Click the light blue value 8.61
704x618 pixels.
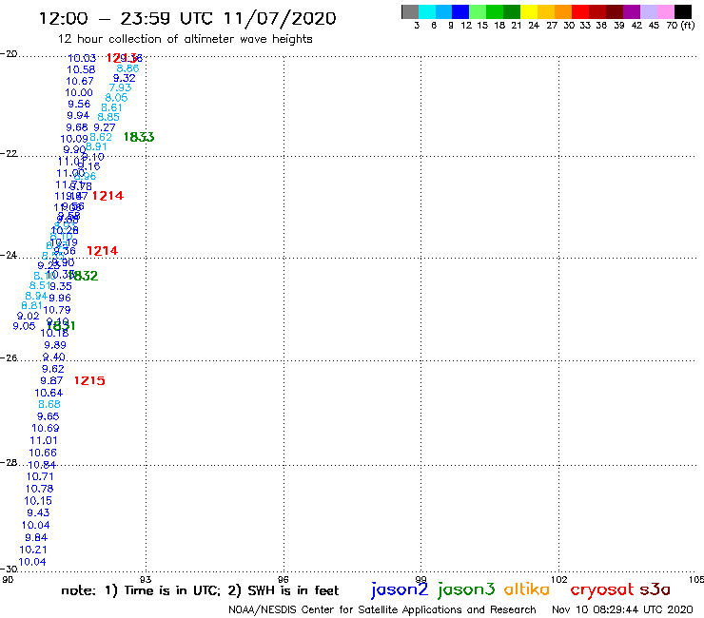(111, 107)
